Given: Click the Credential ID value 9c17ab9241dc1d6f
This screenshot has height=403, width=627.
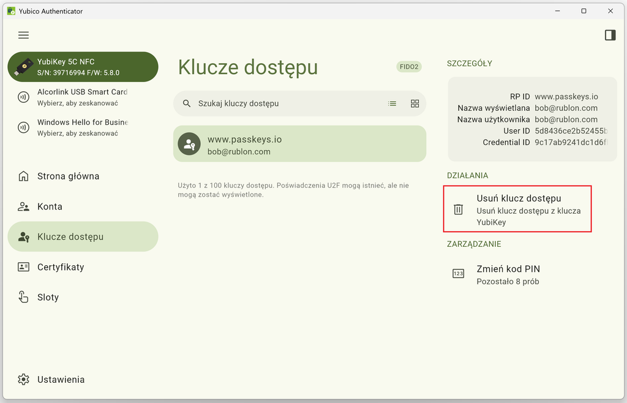Looking at the screenshot, I should 571,142.
